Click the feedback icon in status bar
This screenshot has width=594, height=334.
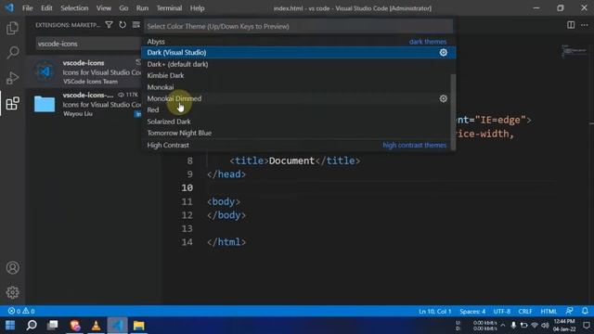pyautogui.click(x=569, y=311)
